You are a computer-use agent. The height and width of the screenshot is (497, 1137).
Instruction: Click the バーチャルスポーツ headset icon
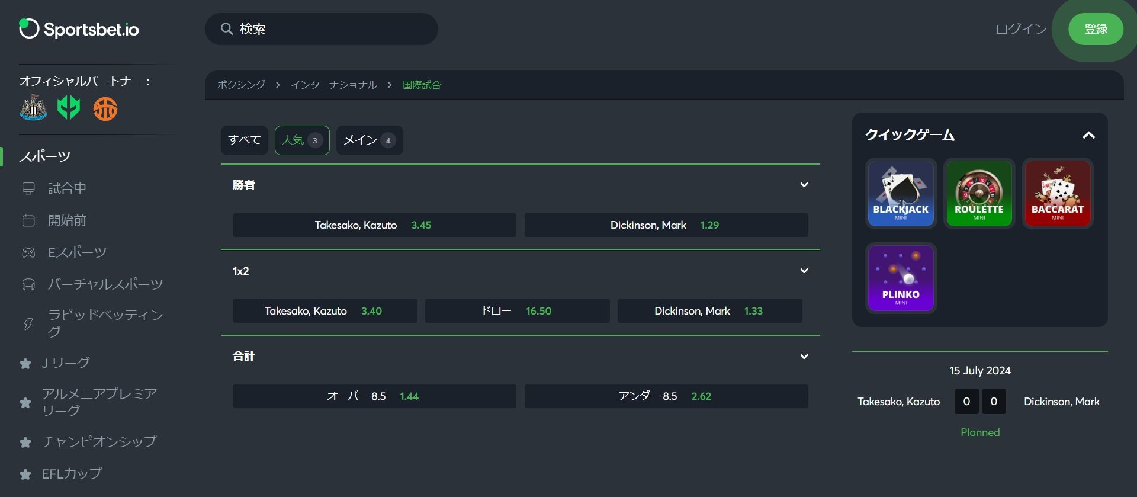[x=28, y=284]
